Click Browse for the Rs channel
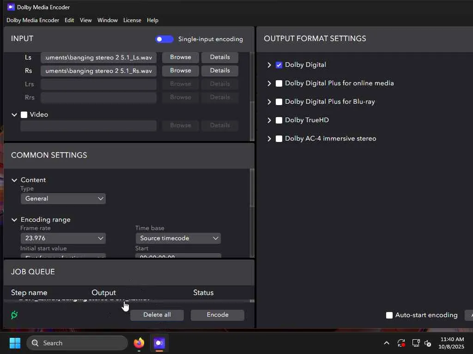The height and width of the screenshot is (354, 473). (181, 71)
